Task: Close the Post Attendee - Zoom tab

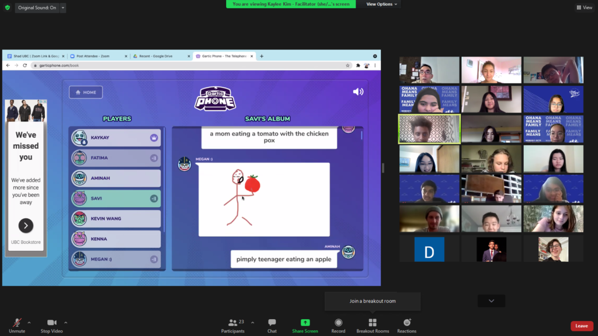Action: tap(126, 56)
